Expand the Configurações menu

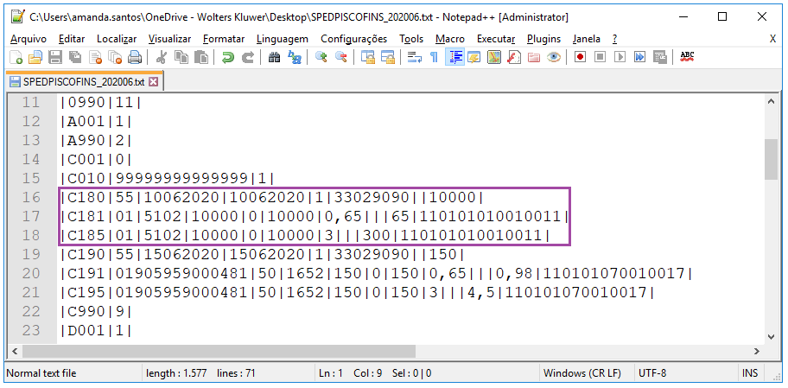pyautogui.click(x=353, y=39)
